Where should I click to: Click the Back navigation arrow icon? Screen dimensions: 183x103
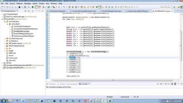click(x=130, y=7)
